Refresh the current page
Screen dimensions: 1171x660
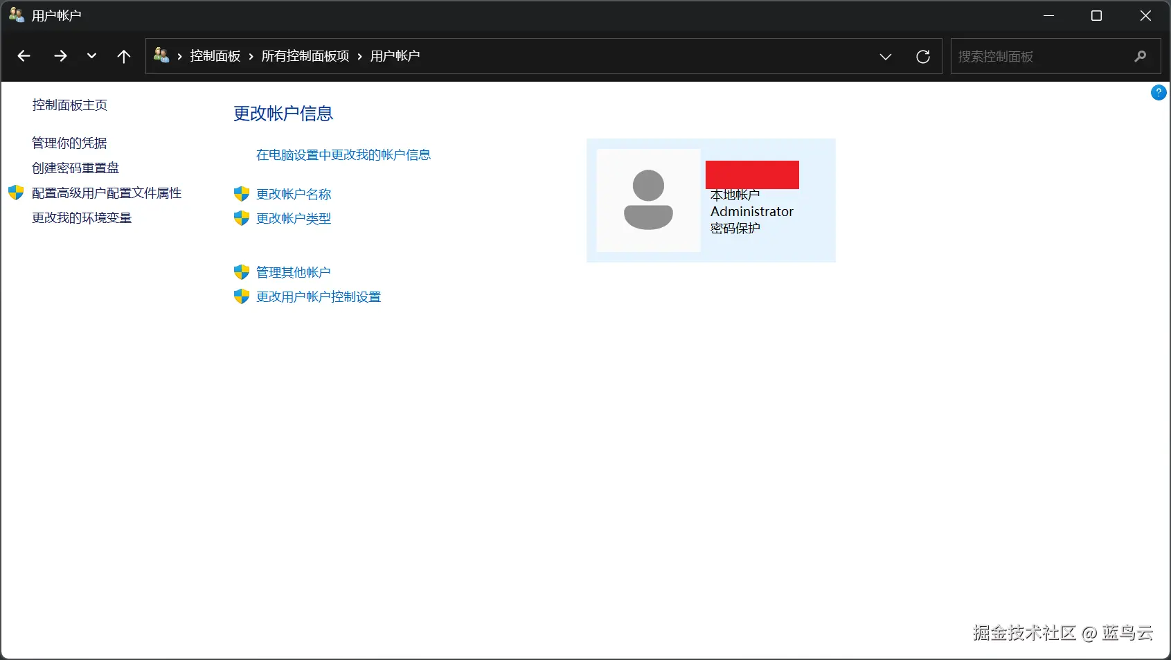coord(922,56)
